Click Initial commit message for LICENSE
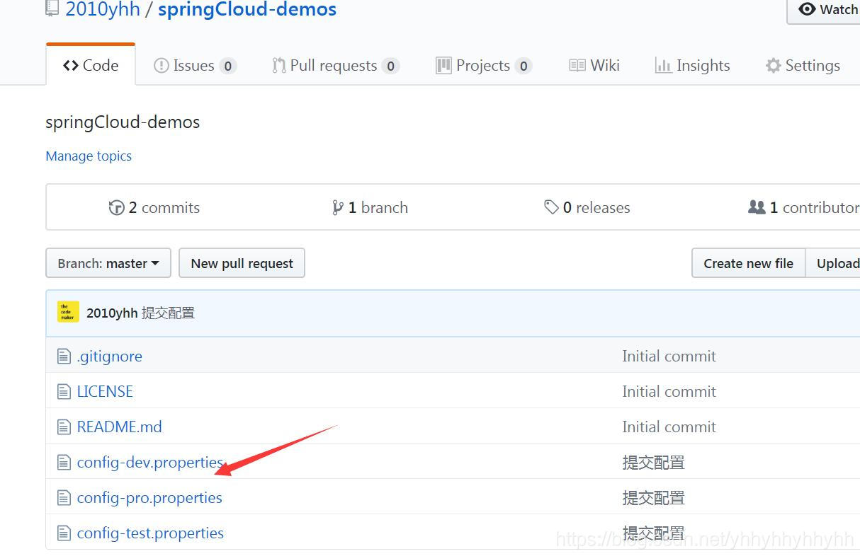The width and height of the screenshot is (860, 556). point(669,392)
